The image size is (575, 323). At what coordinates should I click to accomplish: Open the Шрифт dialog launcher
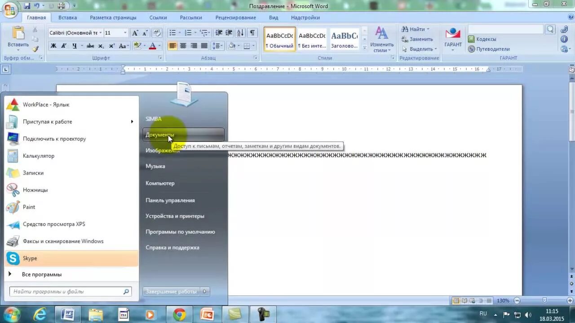[160, 58]
